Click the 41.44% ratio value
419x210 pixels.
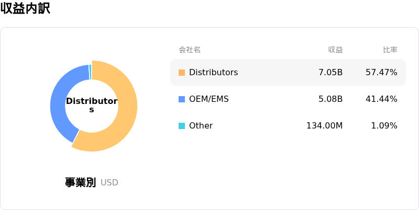[382, 99]
